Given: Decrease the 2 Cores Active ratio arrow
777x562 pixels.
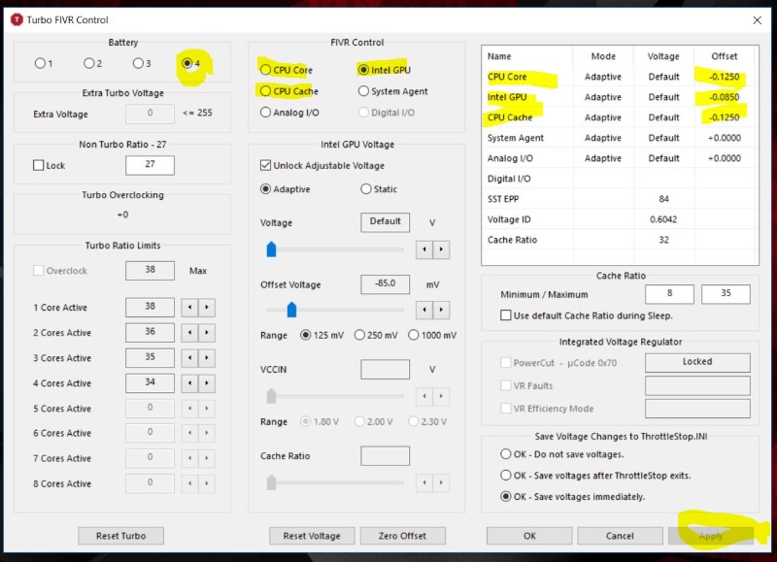Looking at the screenshot, I should pos(189,333).
